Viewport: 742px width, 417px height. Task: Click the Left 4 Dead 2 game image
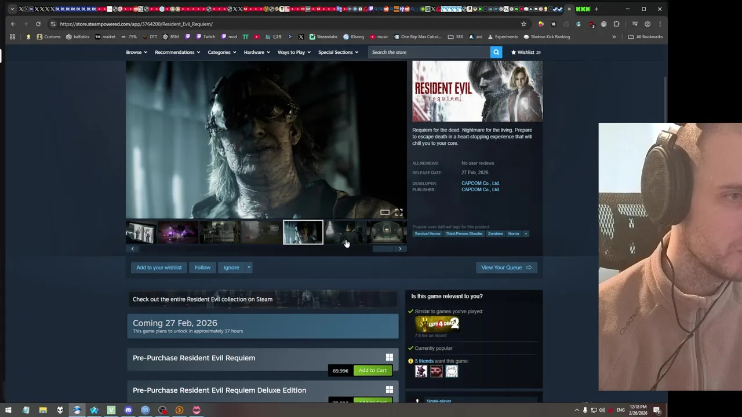pos(437,324)
